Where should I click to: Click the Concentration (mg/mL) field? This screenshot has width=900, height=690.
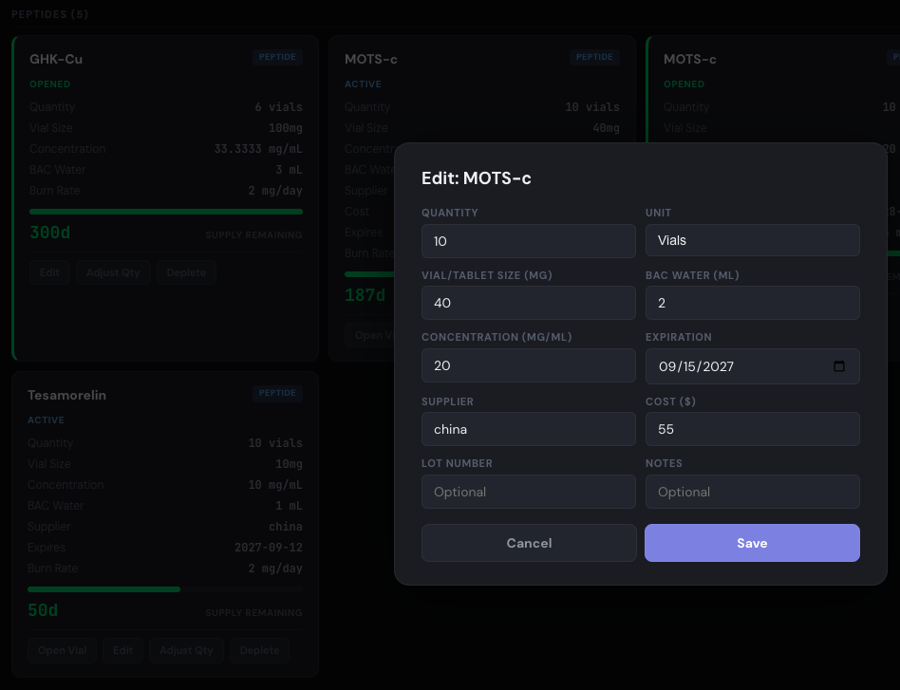tap(529, 366)
